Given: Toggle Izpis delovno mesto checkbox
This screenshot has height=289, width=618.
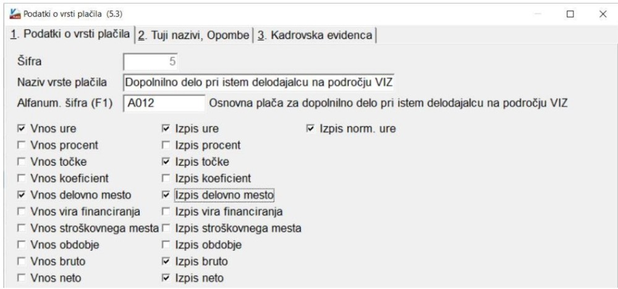Looking at the screenshot, I should (165, 195).
